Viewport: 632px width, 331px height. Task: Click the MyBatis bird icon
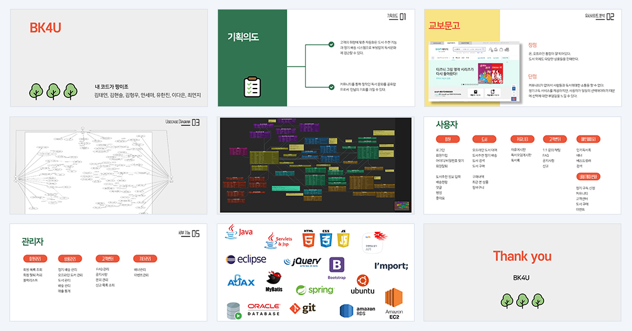(x=274, y=278)
